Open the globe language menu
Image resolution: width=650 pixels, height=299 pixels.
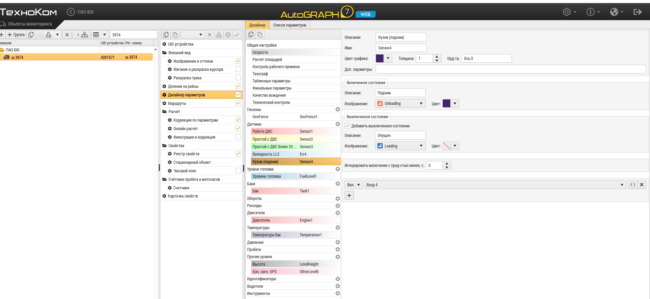click(617, 12)
